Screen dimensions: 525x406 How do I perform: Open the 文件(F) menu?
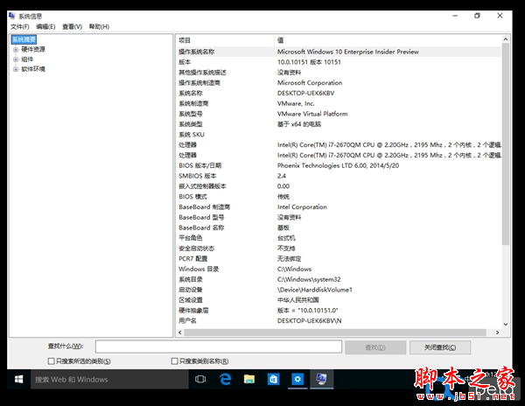click(x=19, y=26)
